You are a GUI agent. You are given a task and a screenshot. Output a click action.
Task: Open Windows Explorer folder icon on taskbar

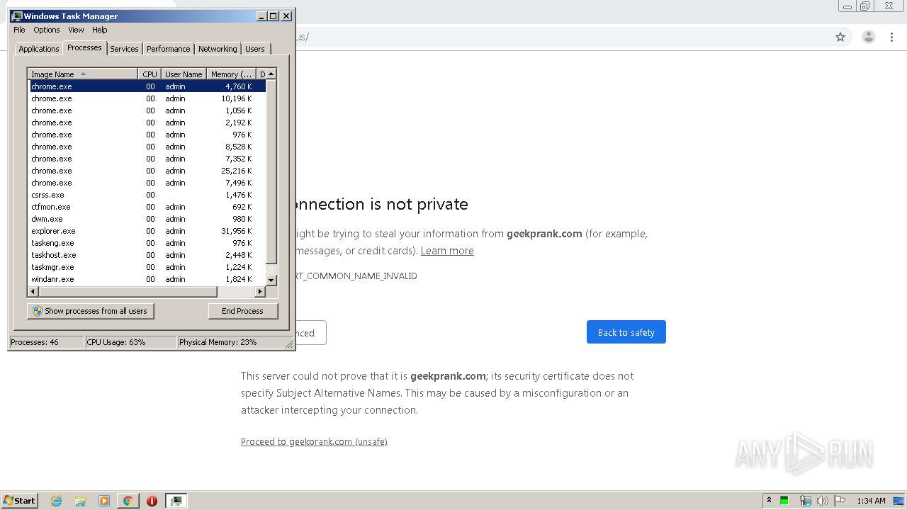pyautogui.click(x=80, y=501)
